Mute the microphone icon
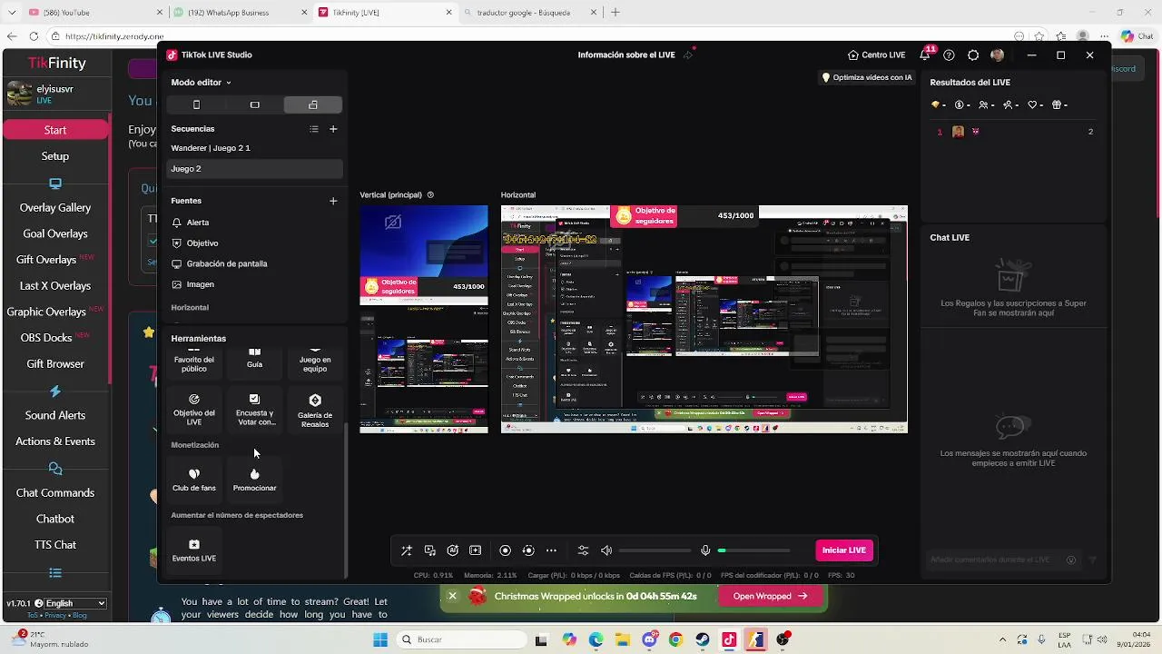Image resolution: width=1162 pixels, height=654 pixels. tap(705, 550)
